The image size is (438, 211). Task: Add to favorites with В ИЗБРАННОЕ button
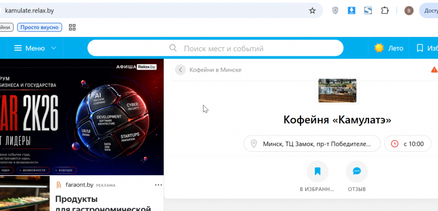tap(317, 176)
